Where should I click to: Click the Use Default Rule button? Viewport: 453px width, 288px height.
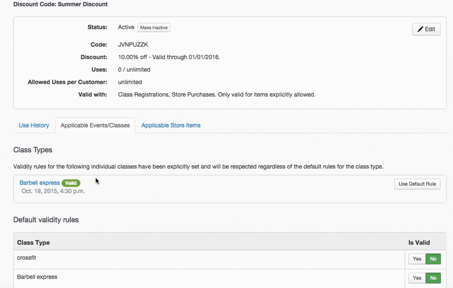tap(417, 184)
